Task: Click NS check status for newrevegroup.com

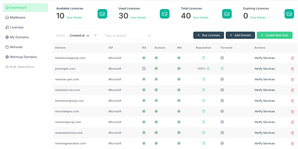Action: (x=144, y=122)
